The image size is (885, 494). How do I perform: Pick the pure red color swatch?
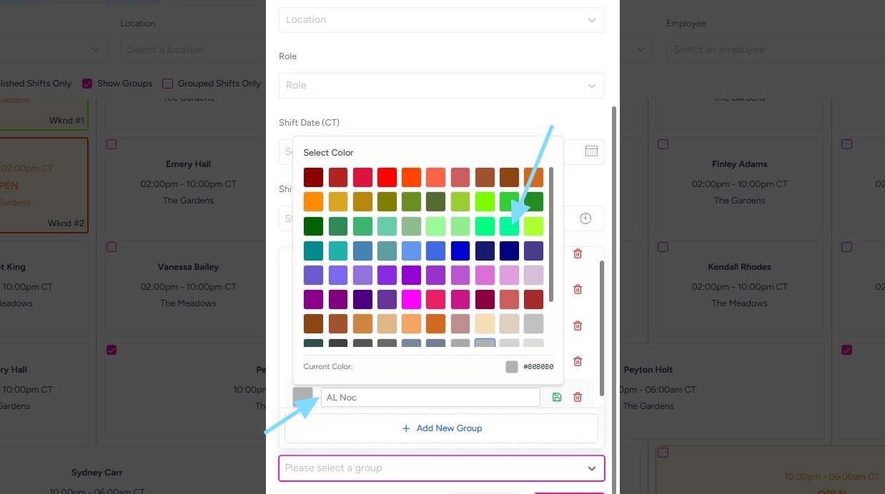pyautogui.click(x=387, y=177)
